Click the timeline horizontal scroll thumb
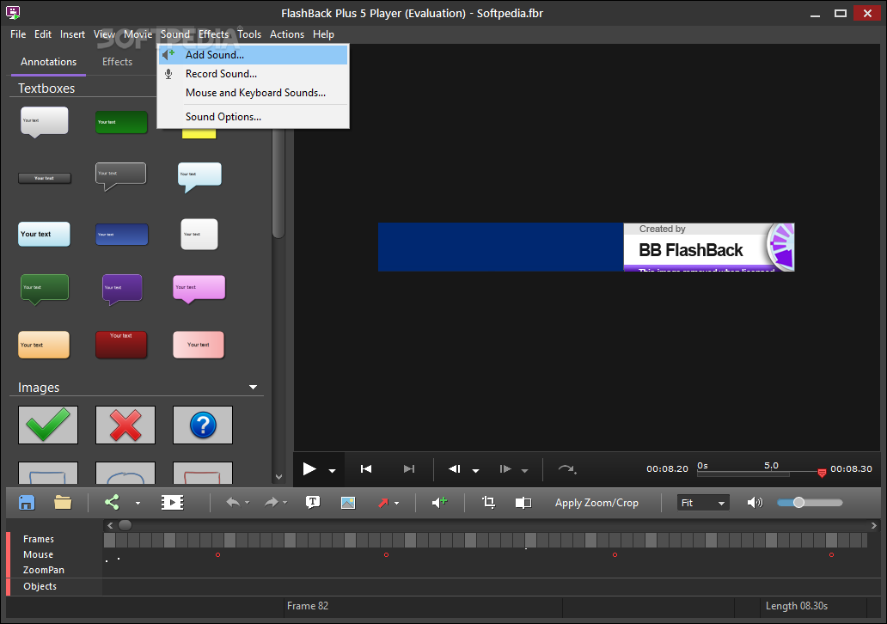Viewport: 887px width, 624px height. click(125, 525)
